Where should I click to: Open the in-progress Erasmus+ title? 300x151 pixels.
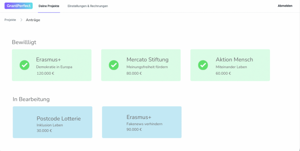(x=139, y=117)
